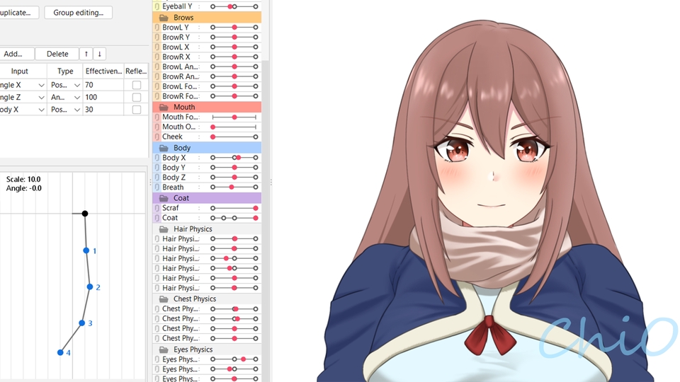Move selected input row up with arrow button
The width and height of the screenshot is (680, 382).
point(86,54)
